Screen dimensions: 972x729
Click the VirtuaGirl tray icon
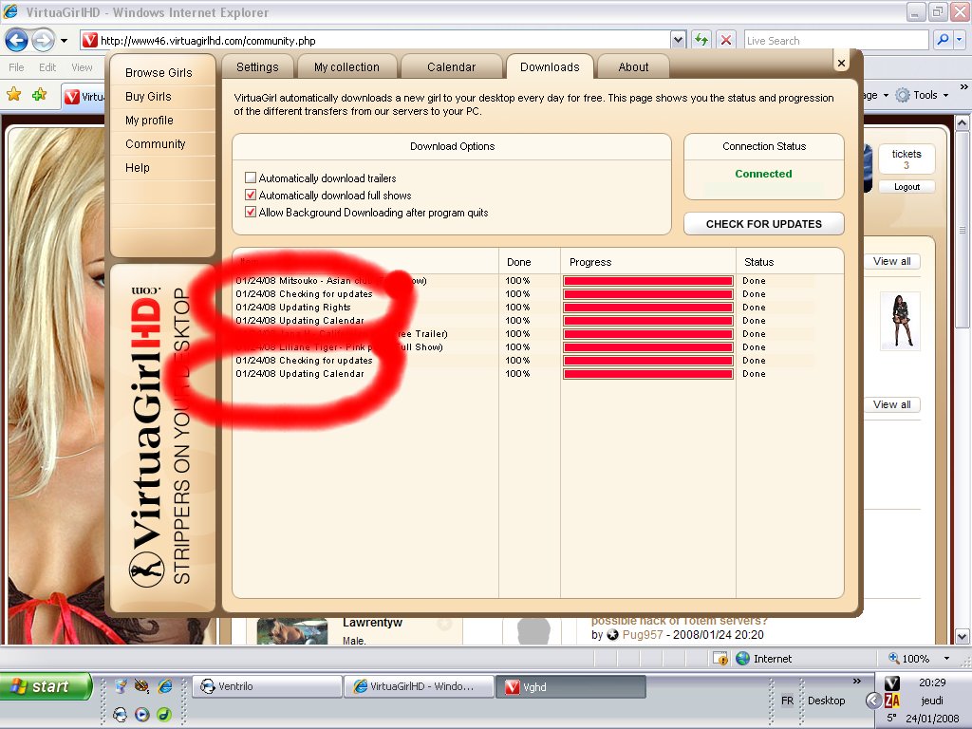click(x=892, y=683)
